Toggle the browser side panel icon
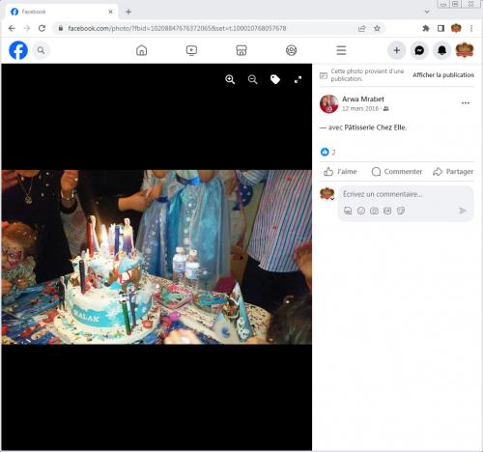483x452 pixels. pos(440,28)
